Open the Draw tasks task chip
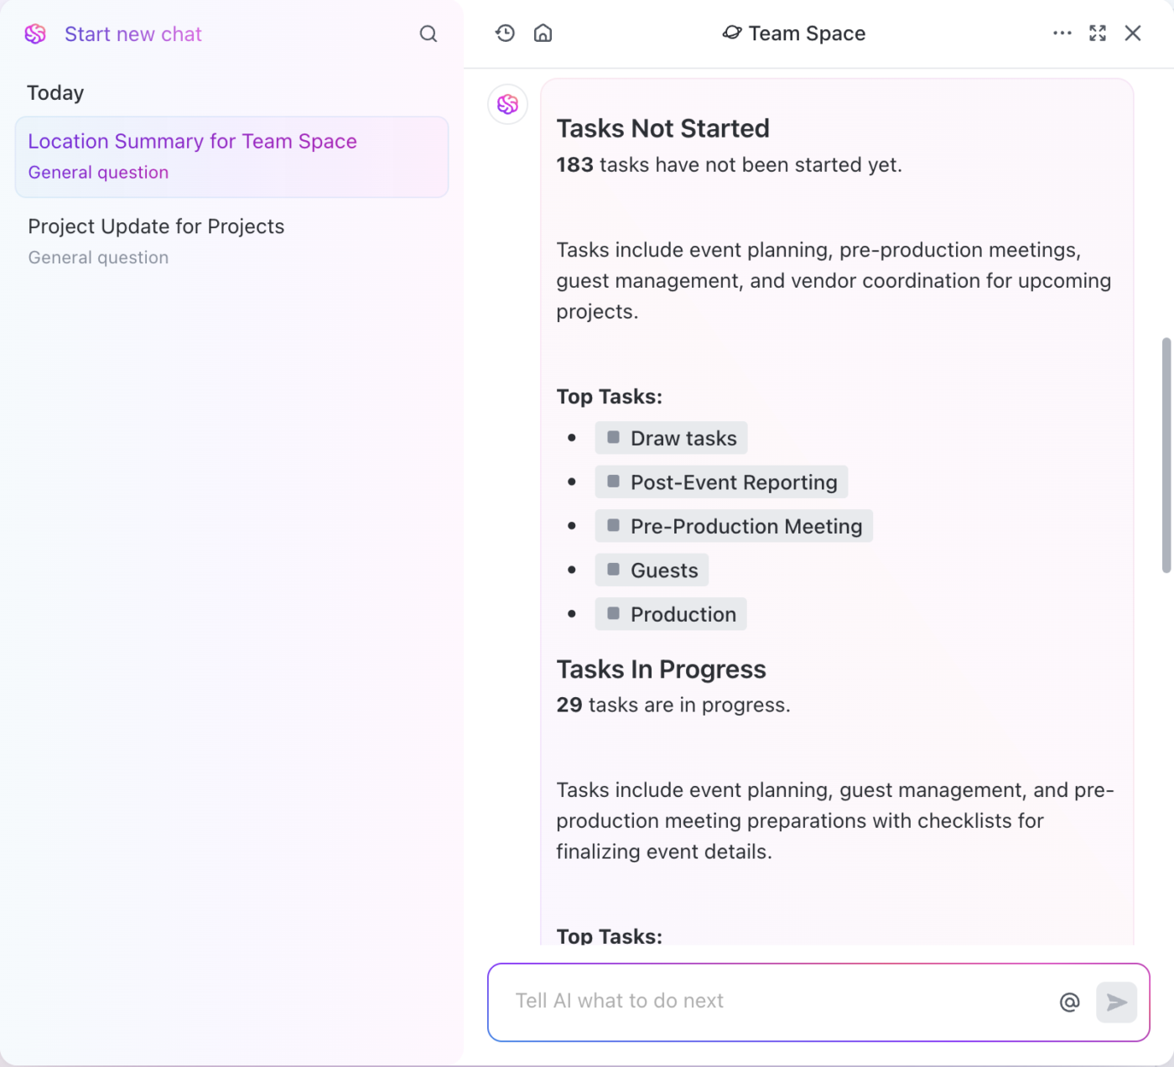The height and width of the screenshot is (1067, 1174). coord(671,438)
